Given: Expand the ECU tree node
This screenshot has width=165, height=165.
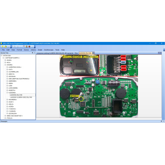Looking at the screenshot, I should 5,62.
